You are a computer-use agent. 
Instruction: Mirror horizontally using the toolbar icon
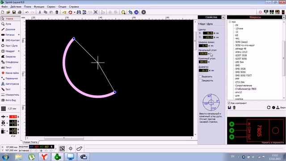tap(79, 12)
